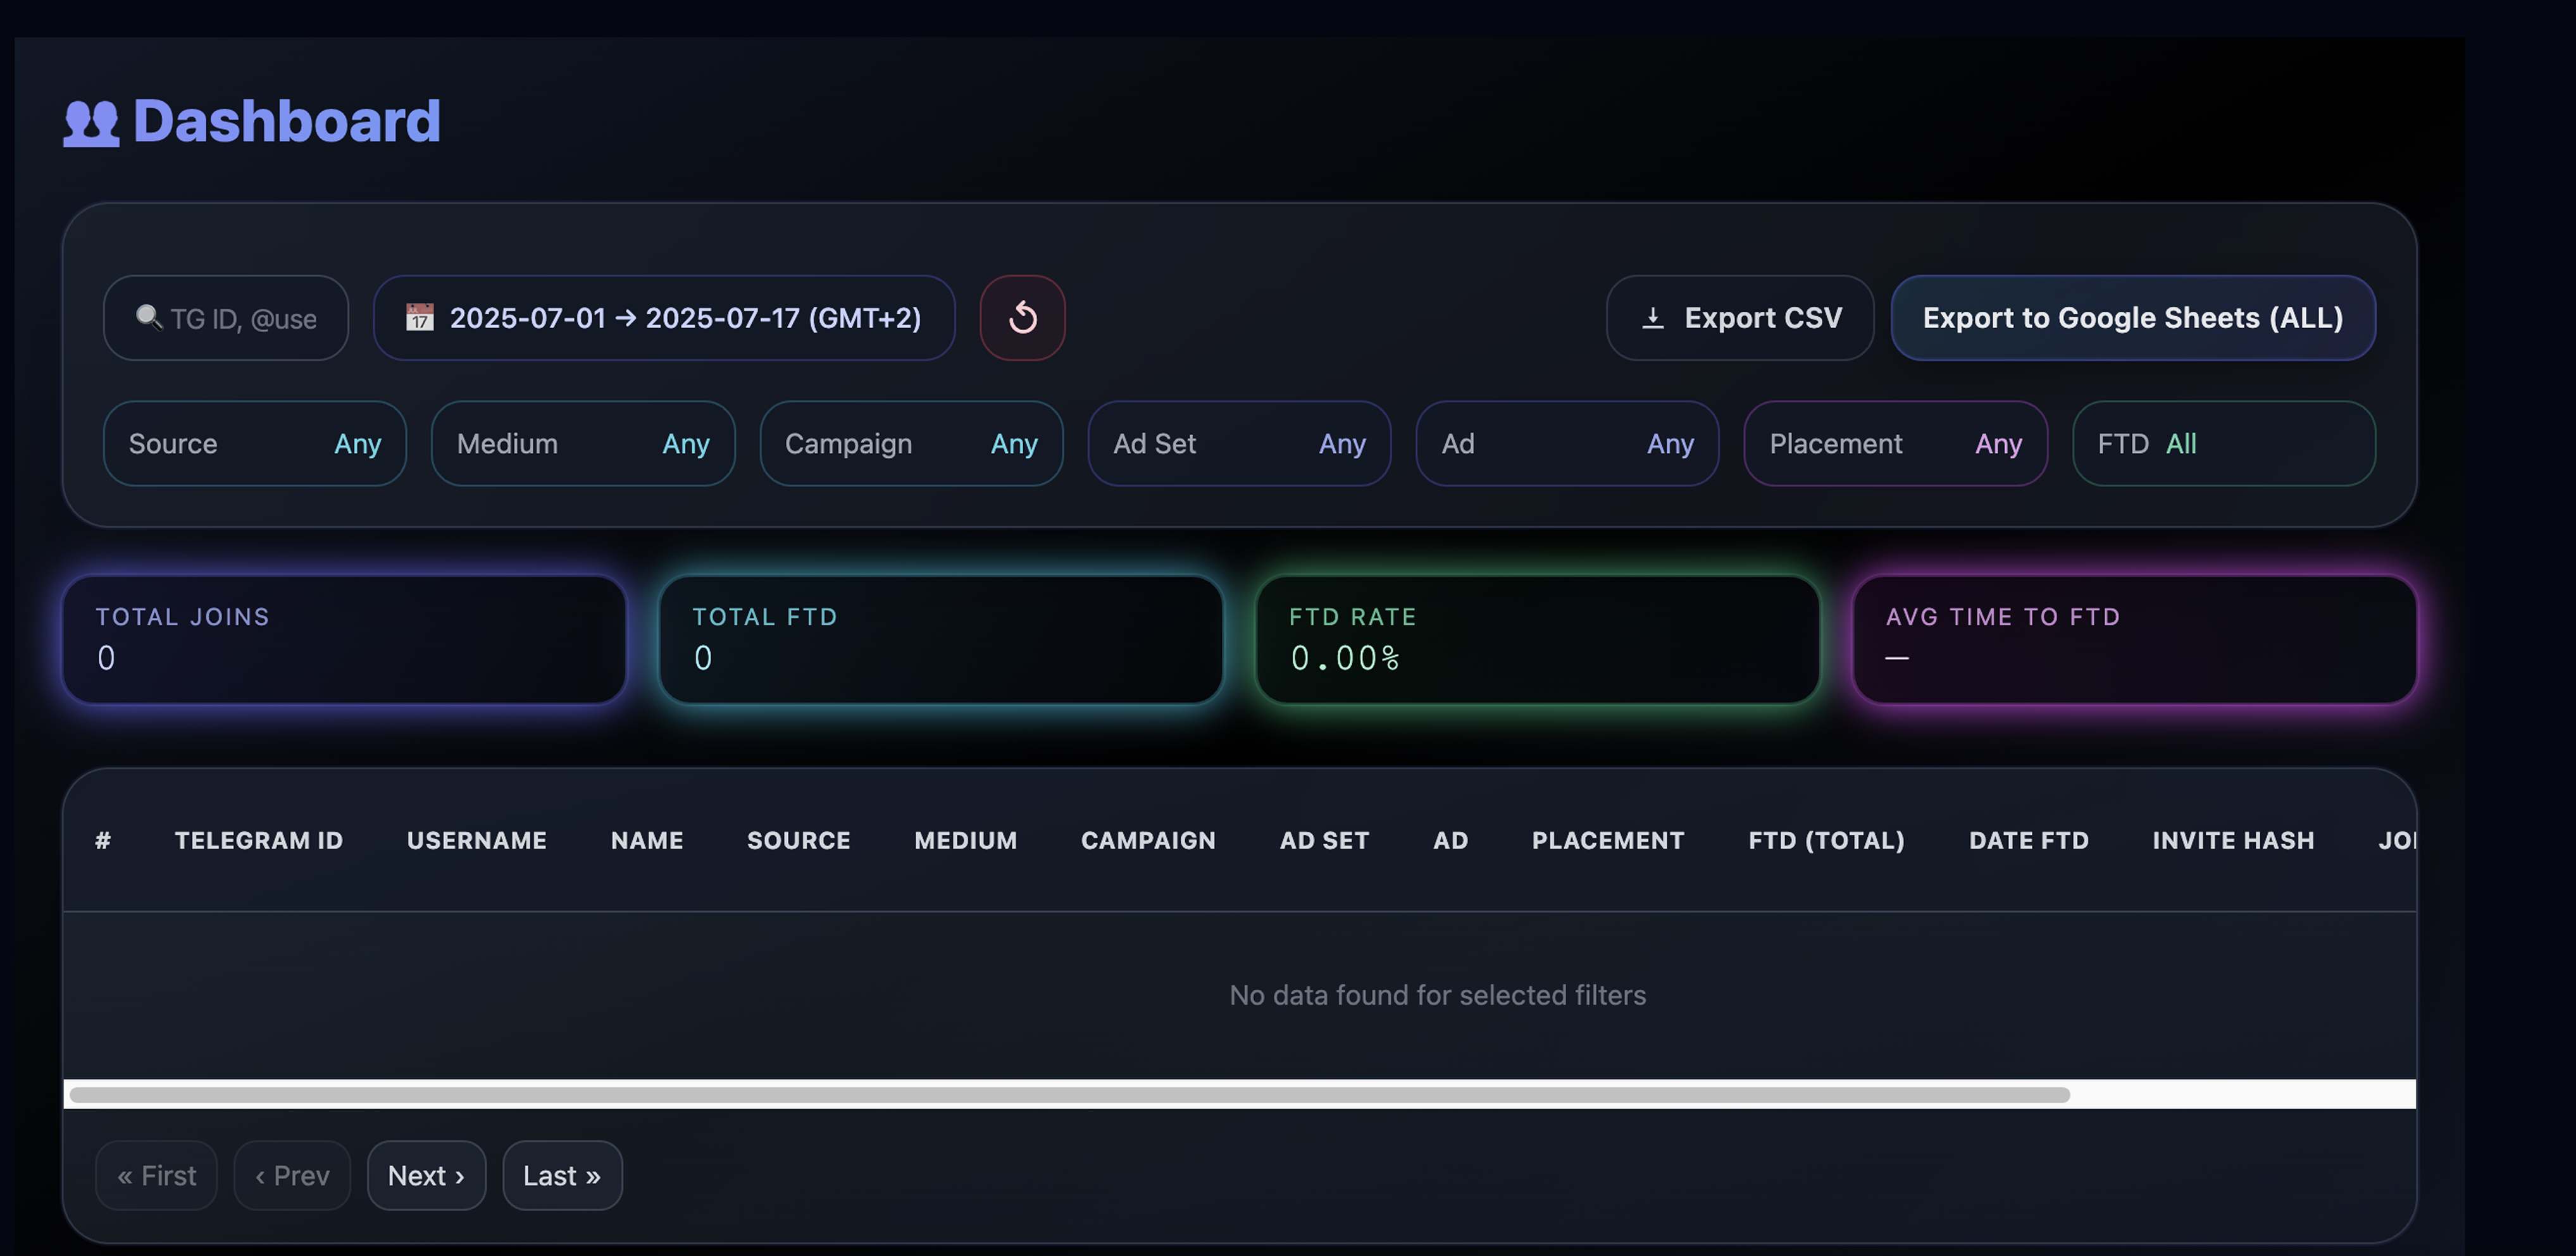Open the Placement filter dropdown
This screenshot has height=1256, width=2576.
pos(1895,443)
